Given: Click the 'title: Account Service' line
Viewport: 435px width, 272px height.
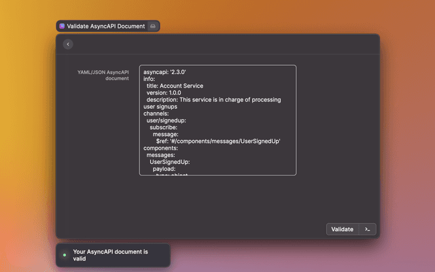Looking at the screenshot, I should (x=175, y=86).
